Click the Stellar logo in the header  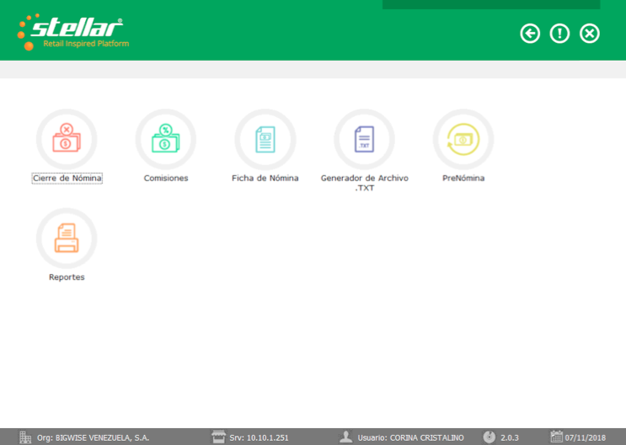tap(73, 32)
